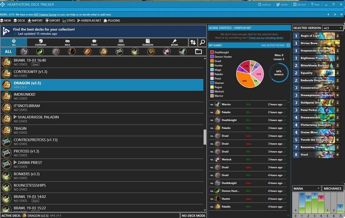Select BONKERS (v3.3) deck

pyautogui.click(x=102, y=176)
